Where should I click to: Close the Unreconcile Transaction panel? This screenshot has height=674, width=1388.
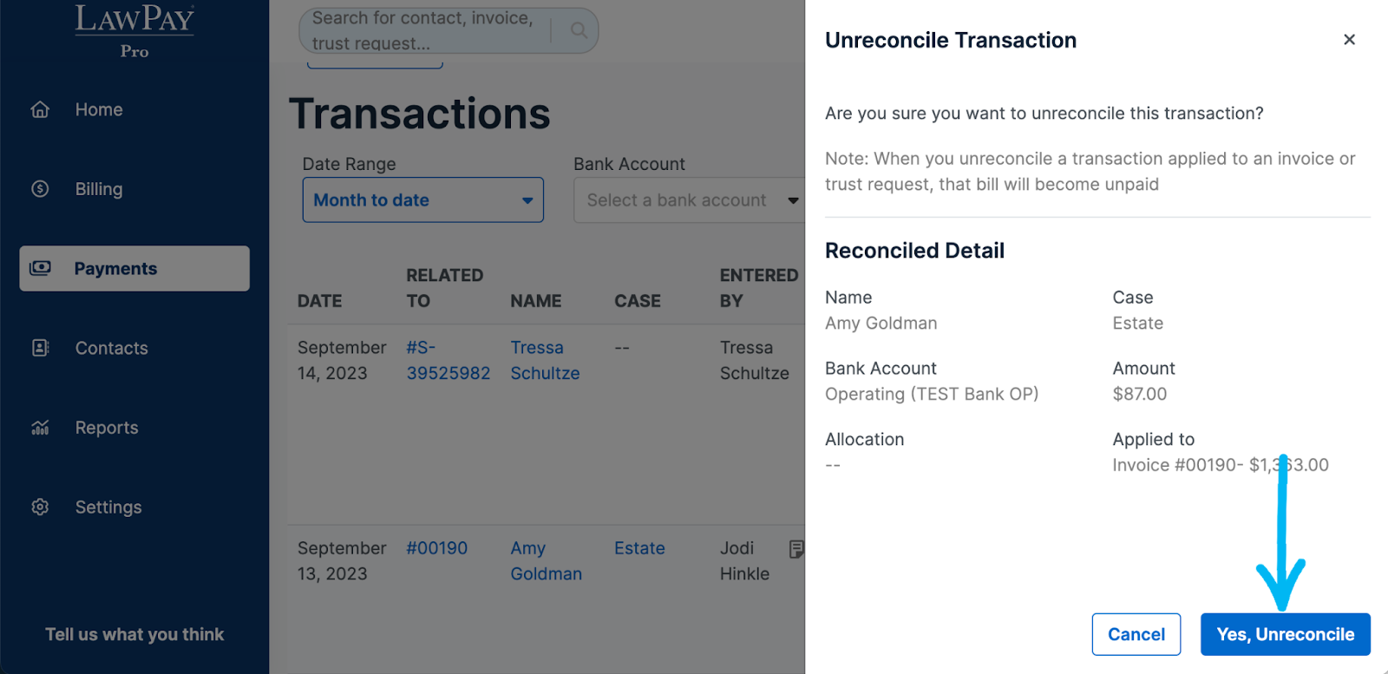pos(1349,40)
